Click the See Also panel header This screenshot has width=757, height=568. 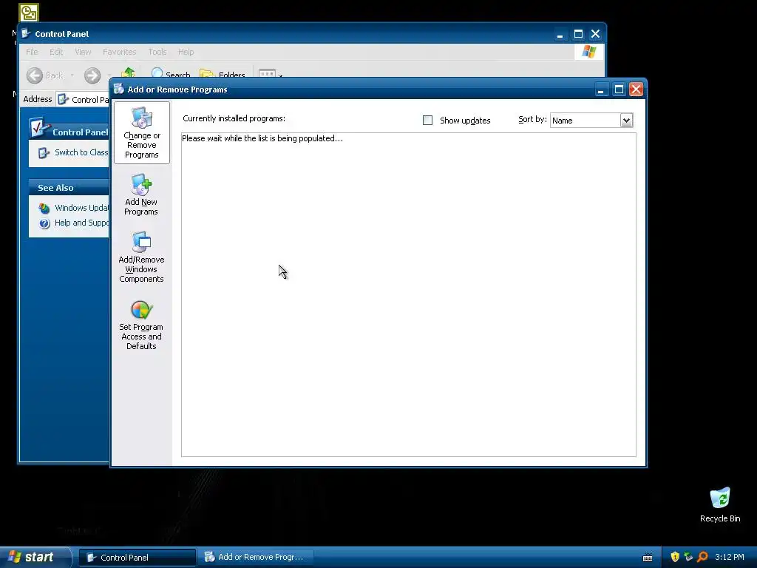click(x=69, y=187)
